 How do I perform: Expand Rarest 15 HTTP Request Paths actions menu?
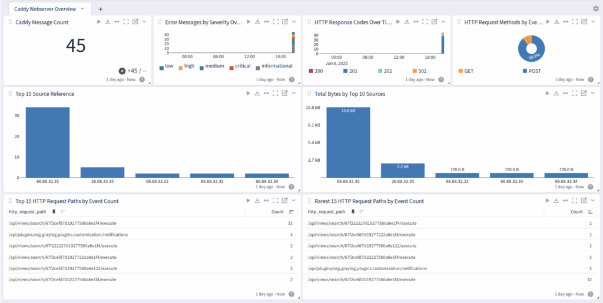click(x=593, y=201)
